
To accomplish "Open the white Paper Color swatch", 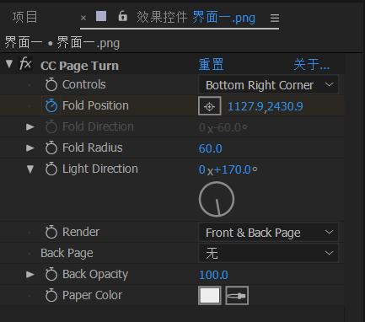I will click(x=210, y=296).
